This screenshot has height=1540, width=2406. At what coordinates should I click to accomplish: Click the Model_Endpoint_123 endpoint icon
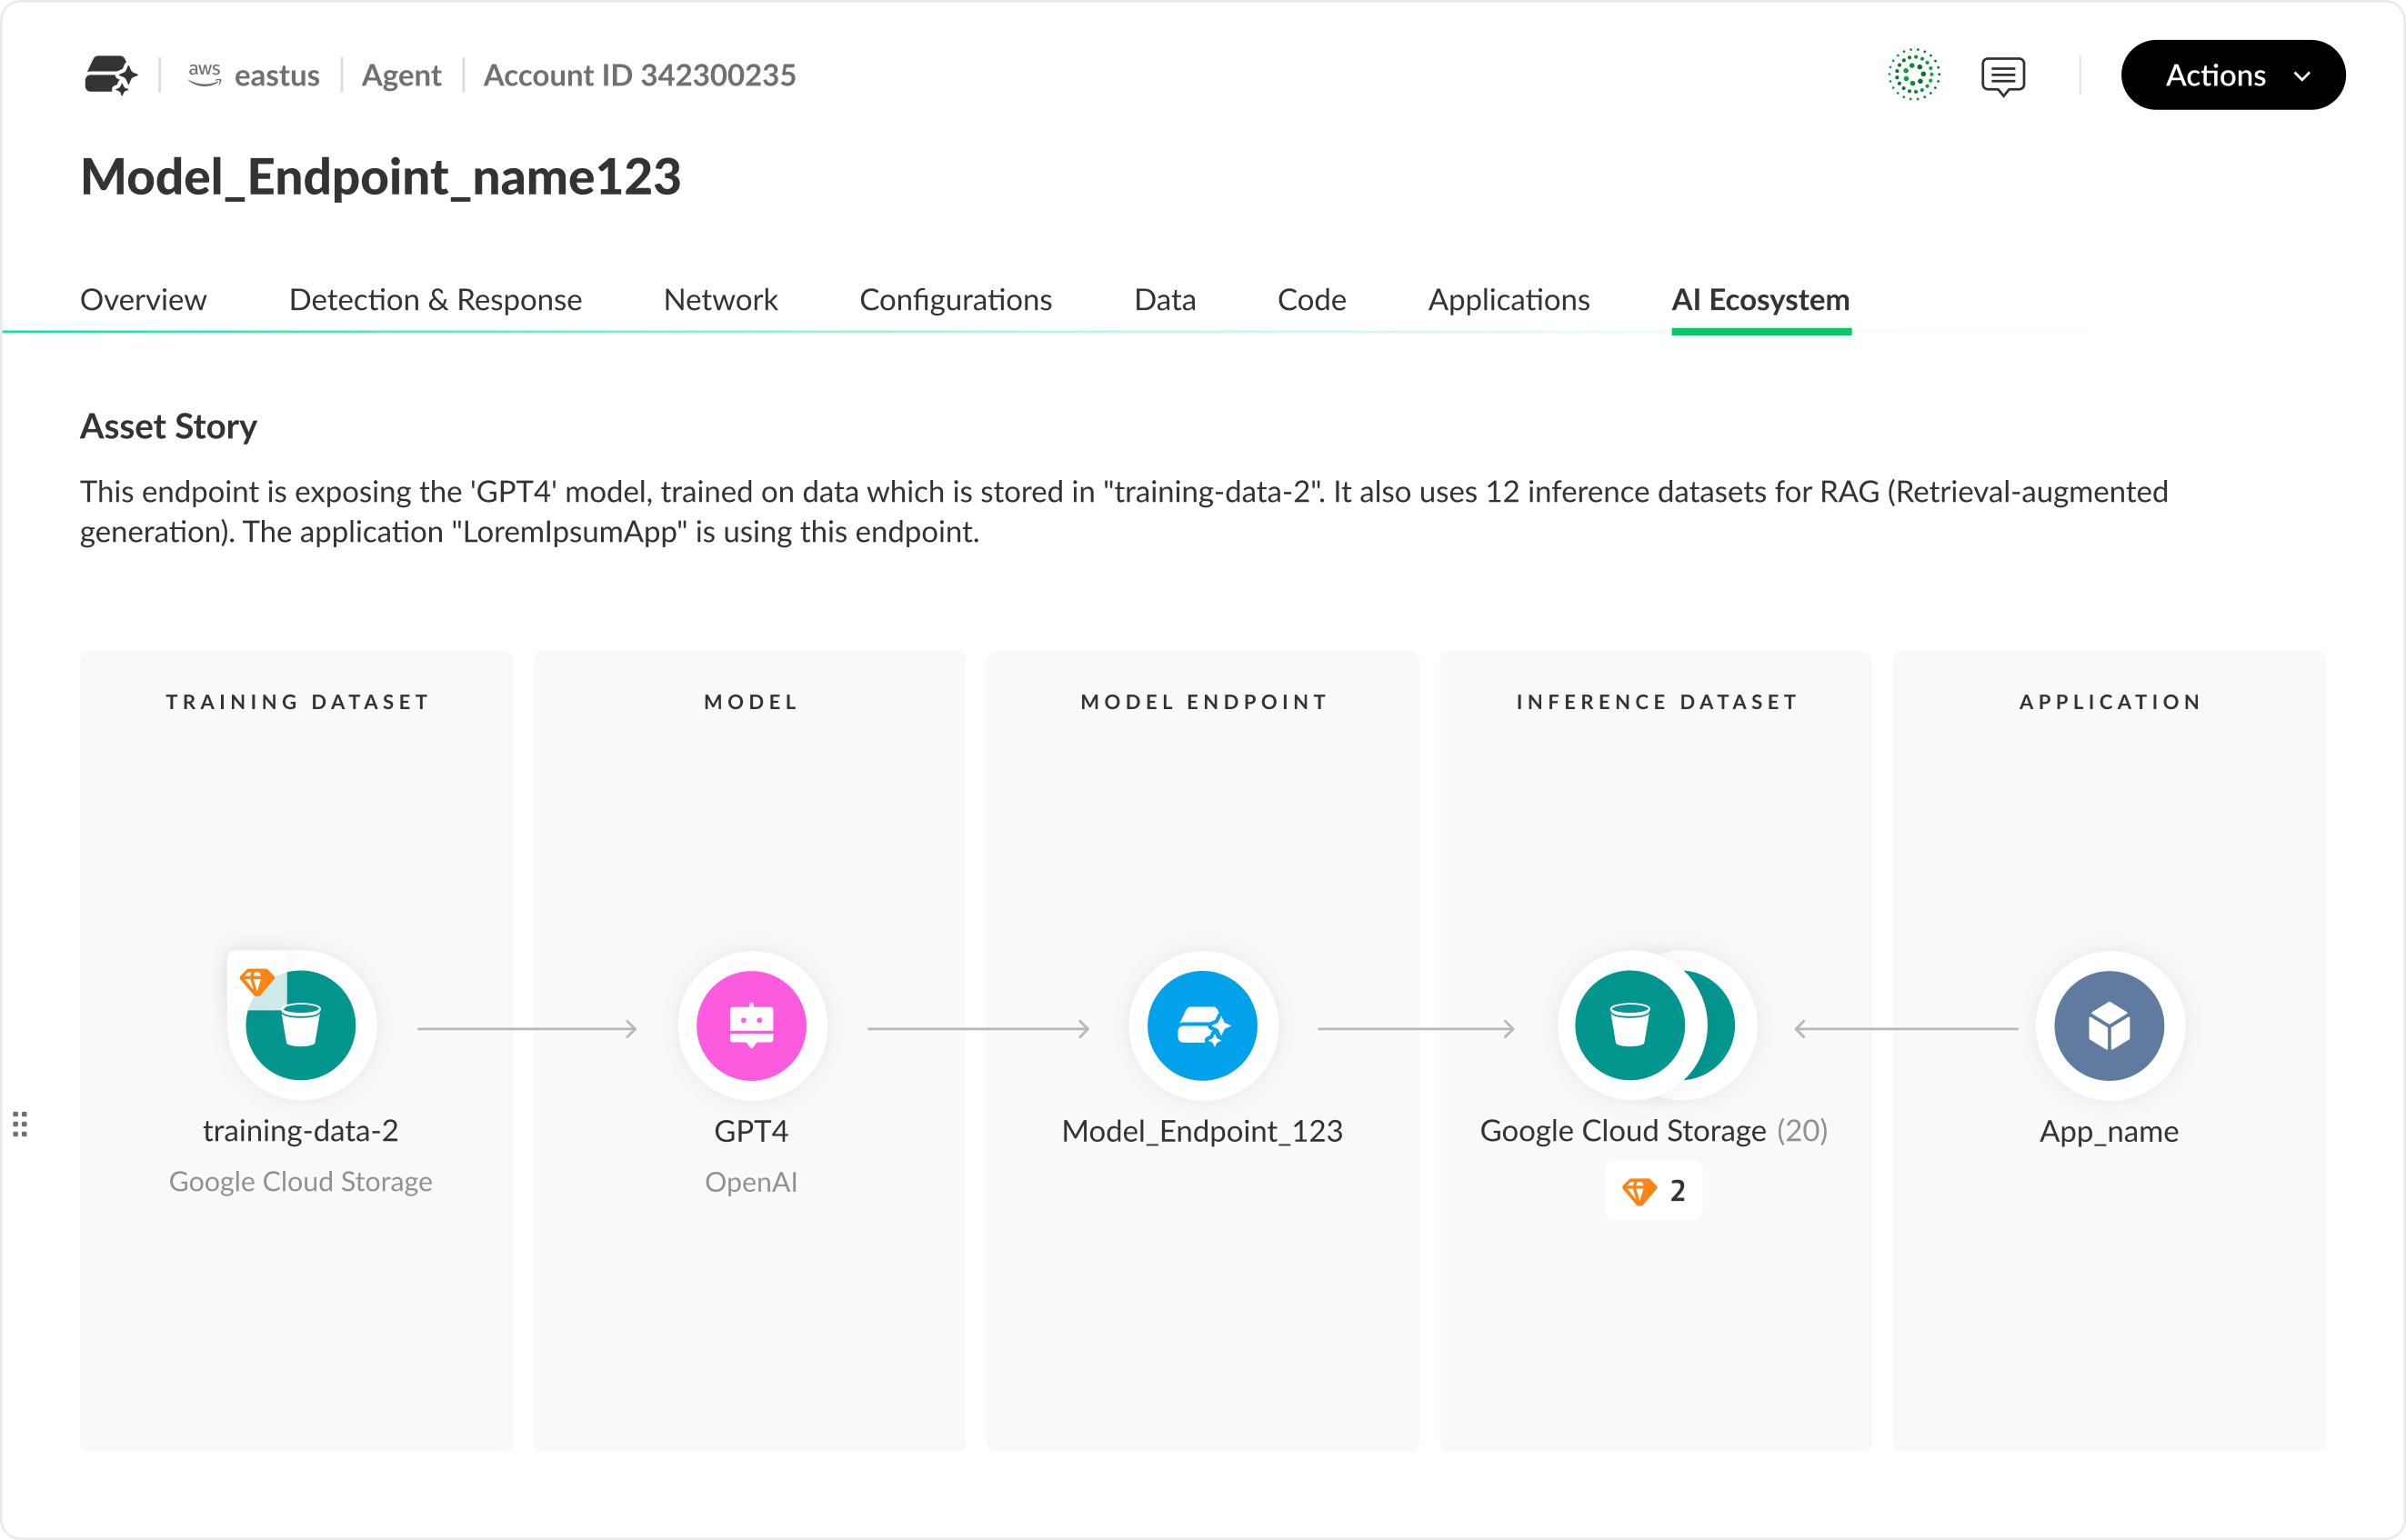click(1202, 1026)
